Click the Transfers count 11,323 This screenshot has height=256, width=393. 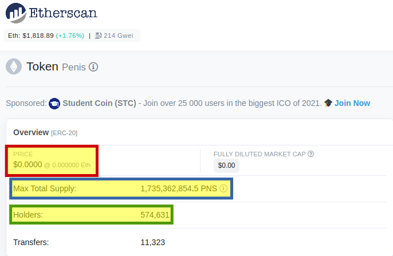152,242
